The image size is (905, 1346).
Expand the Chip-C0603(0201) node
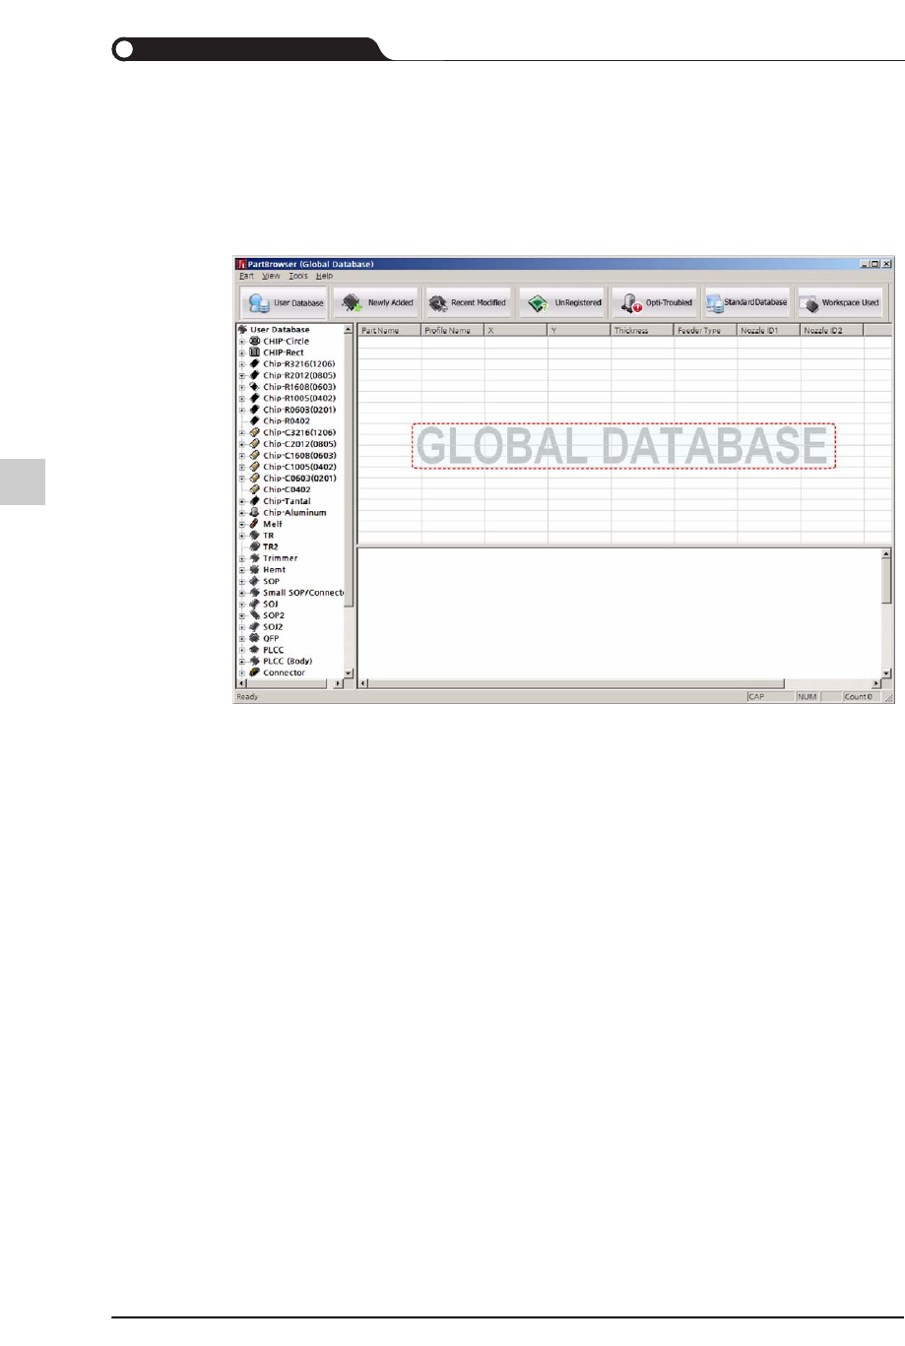pos(242,479)
